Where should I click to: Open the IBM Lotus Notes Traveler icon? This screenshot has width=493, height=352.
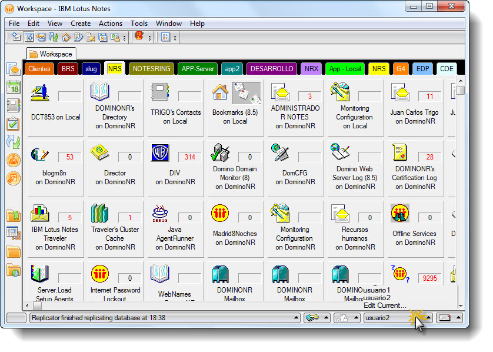pos(39,212)
